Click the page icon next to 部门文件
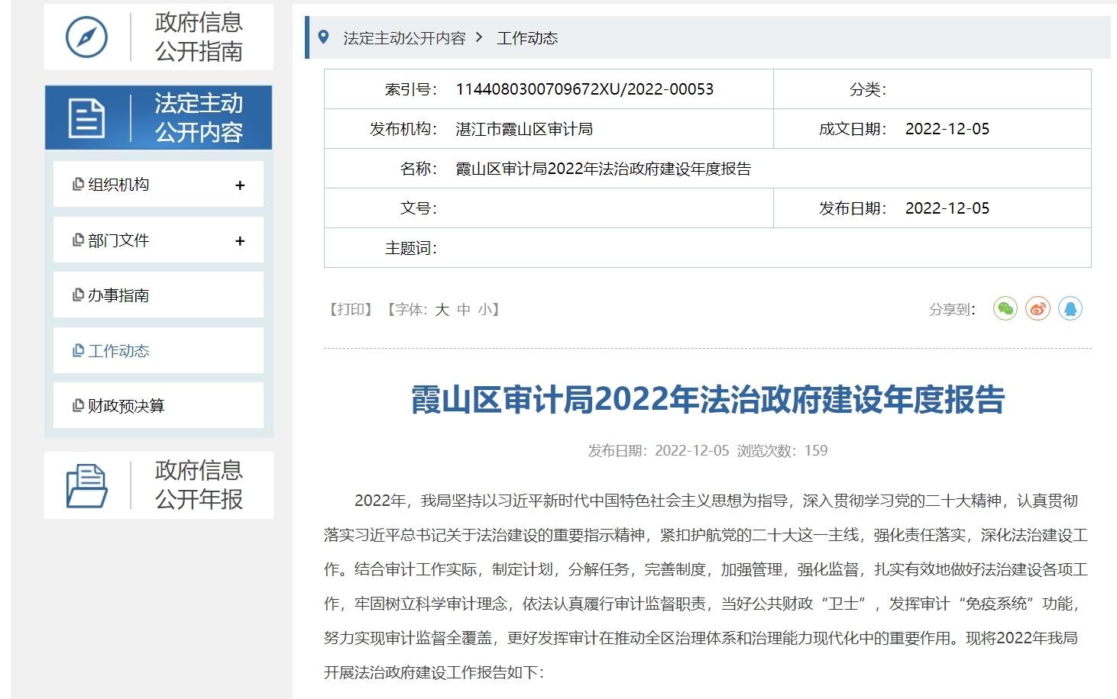The height and width of the screenshot is (699, 1117). coord(78,240)
